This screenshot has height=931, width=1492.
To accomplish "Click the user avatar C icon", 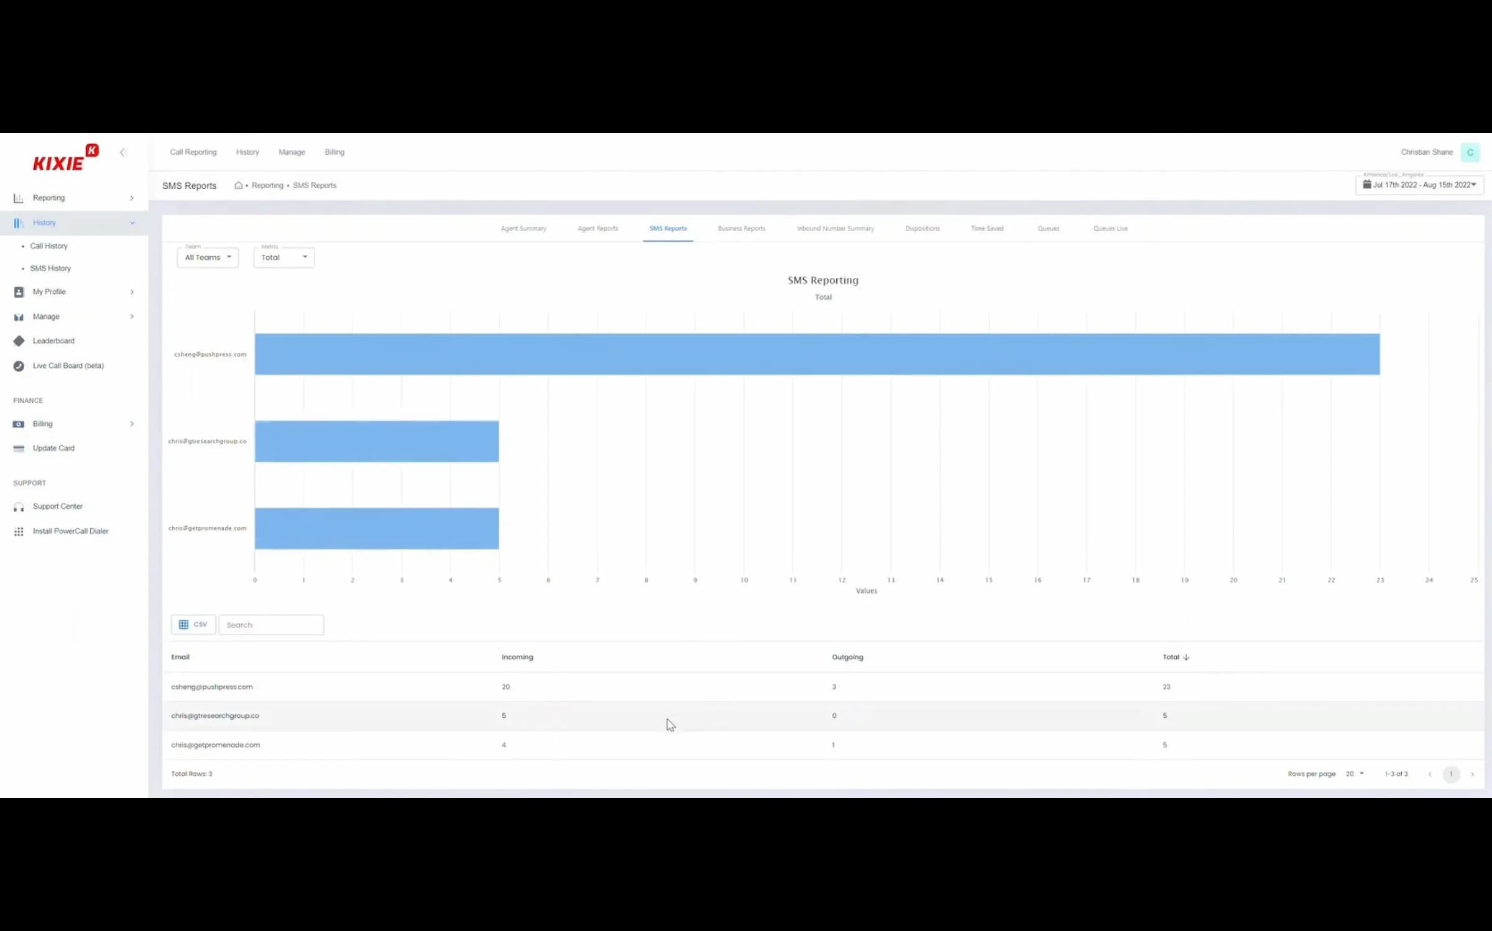I will pos(1470,152).
